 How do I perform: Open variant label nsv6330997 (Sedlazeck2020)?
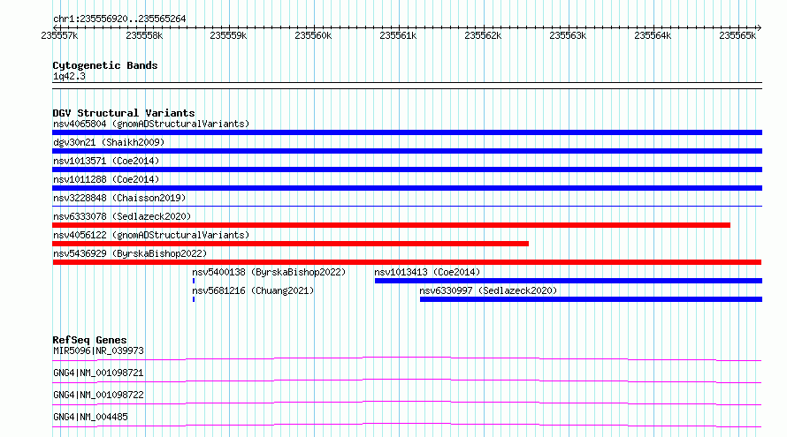(x=488, y=290)
